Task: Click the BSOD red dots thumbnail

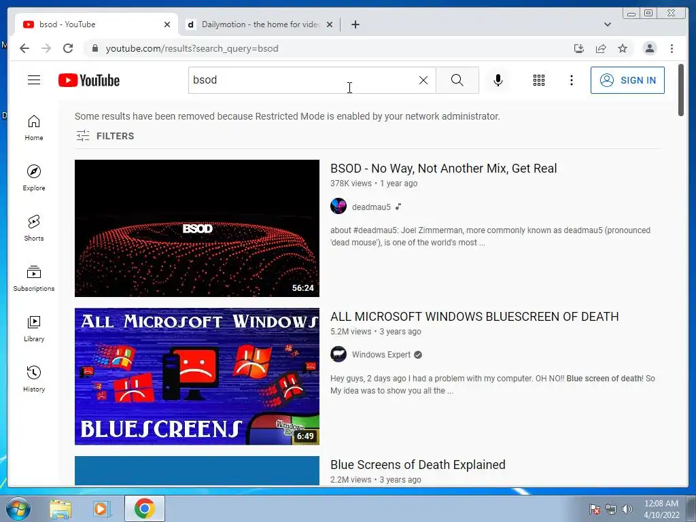Action: pyautogui.click(x=197, y=228)
